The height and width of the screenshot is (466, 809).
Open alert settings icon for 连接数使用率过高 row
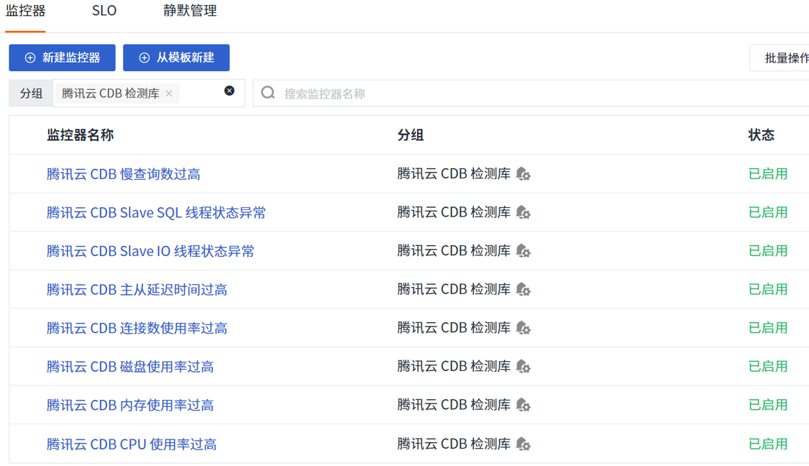[524, 328]
